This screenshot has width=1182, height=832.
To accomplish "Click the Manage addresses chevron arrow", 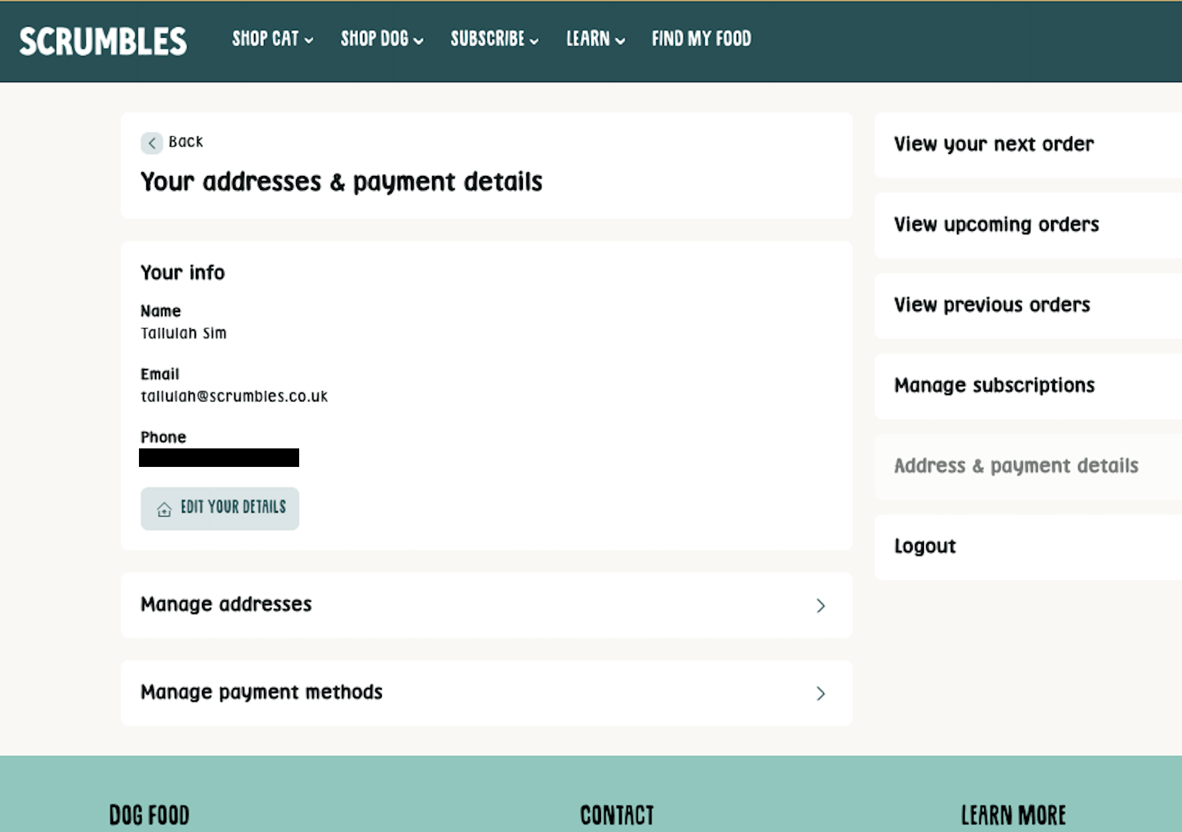I will coord(820,606).
